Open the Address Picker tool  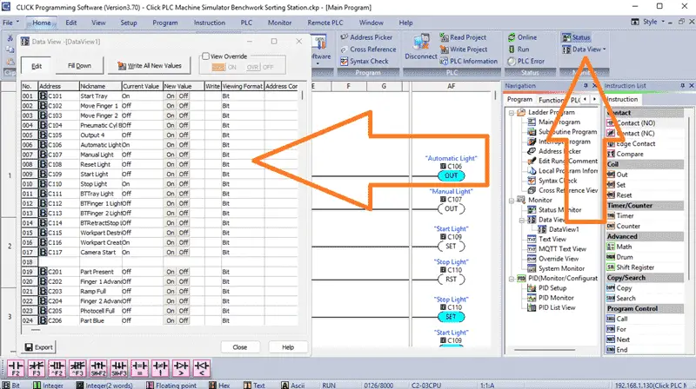tap(366, 37)
